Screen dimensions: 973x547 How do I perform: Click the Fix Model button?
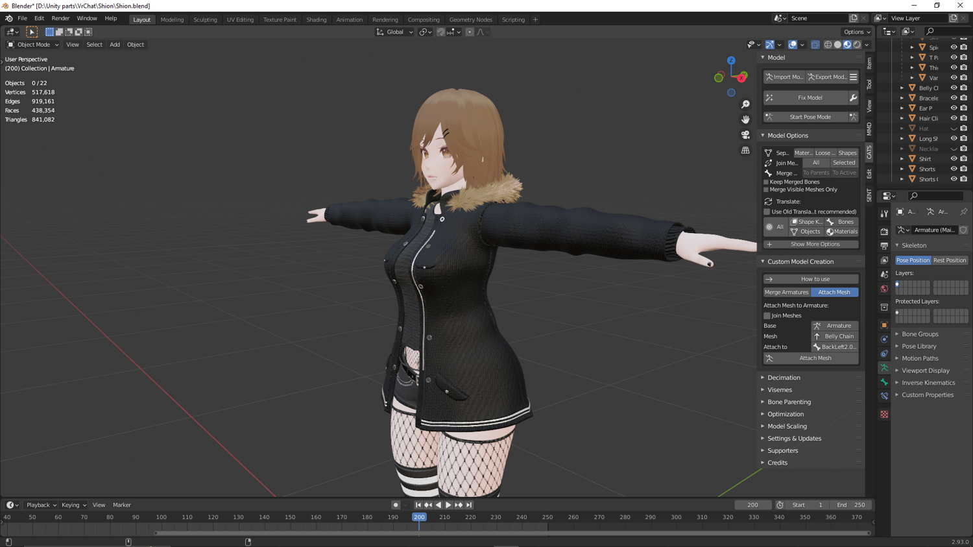pyautogui.click(x=806, y=97)
